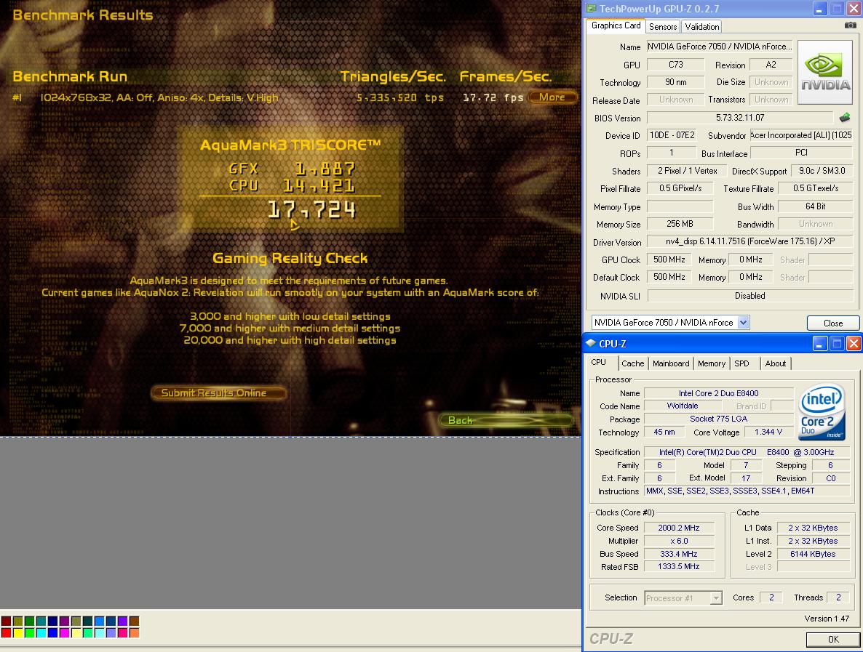Click the Core Voltage value 1.344 V
This screenshot has width=863, height=652.
(x=769, y=432)
